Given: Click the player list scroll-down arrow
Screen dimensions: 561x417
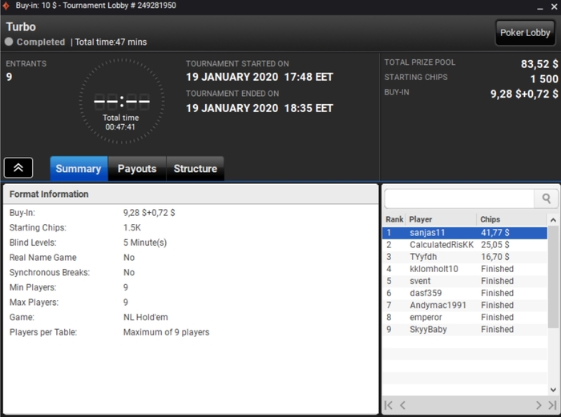Looking at the screenshot, I should pyautogui.click(x=553, y=390).
